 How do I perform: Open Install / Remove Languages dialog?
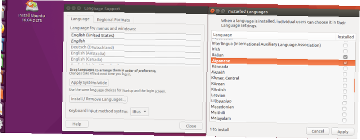[99, 99]
